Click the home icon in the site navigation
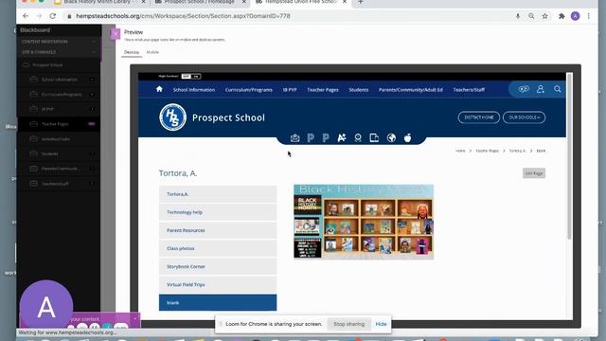The width and height of the screenshot is (606, 341). click(x=159, y=89)
